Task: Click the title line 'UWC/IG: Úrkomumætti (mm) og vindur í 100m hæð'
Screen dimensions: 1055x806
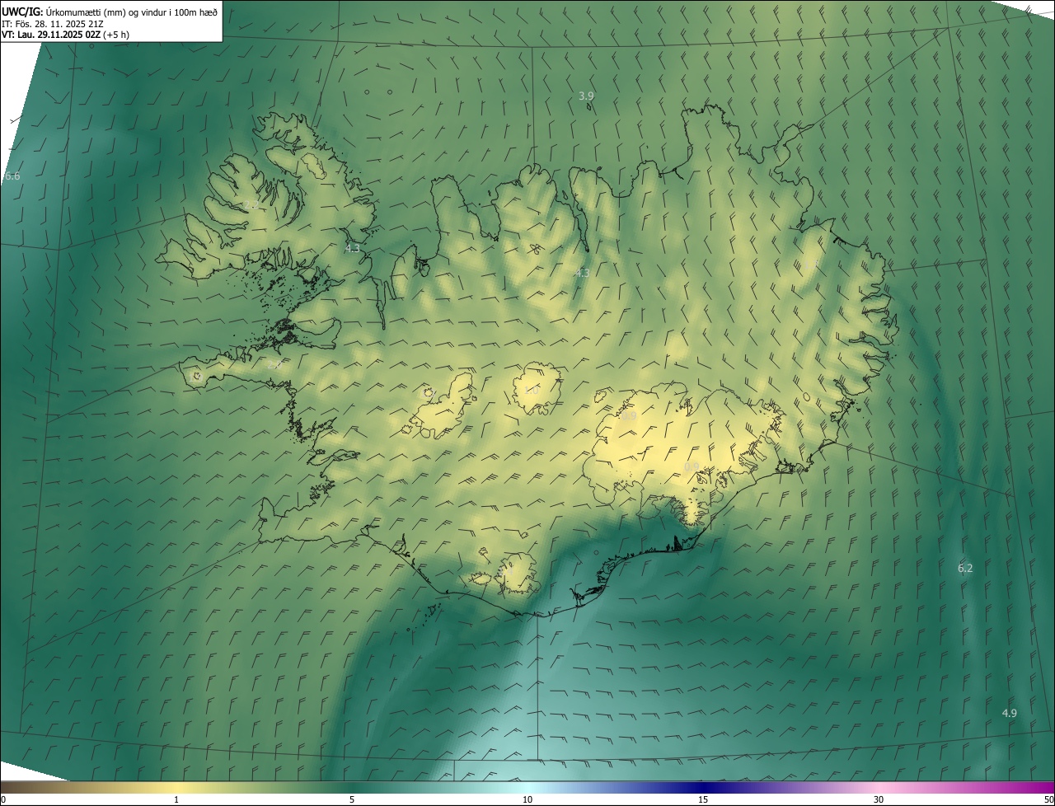Action: click(x=110, y=12)
